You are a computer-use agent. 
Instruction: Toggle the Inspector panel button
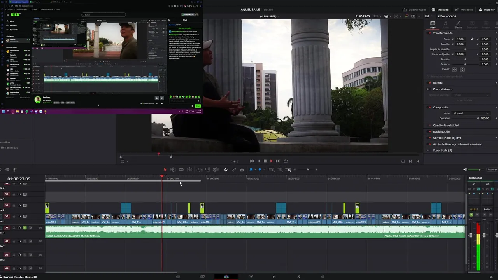tap(487, 10)
